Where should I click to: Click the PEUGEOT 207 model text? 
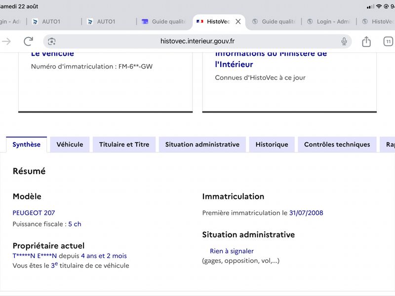[34, 213]
